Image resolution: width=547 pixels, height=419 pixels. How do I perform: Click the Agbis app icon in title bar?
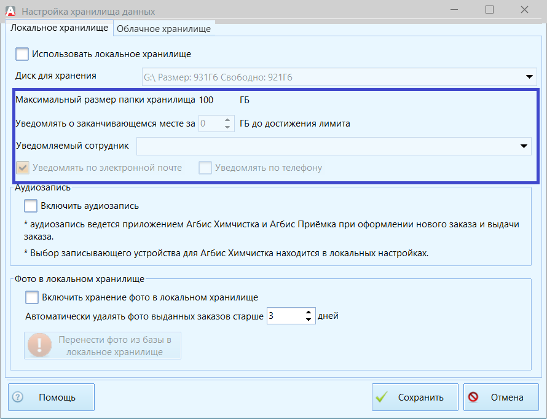coord(10,11)
